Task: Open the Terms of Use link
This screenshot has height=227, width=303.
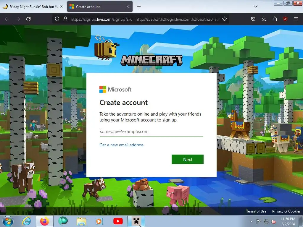Action: pos(256,211)
